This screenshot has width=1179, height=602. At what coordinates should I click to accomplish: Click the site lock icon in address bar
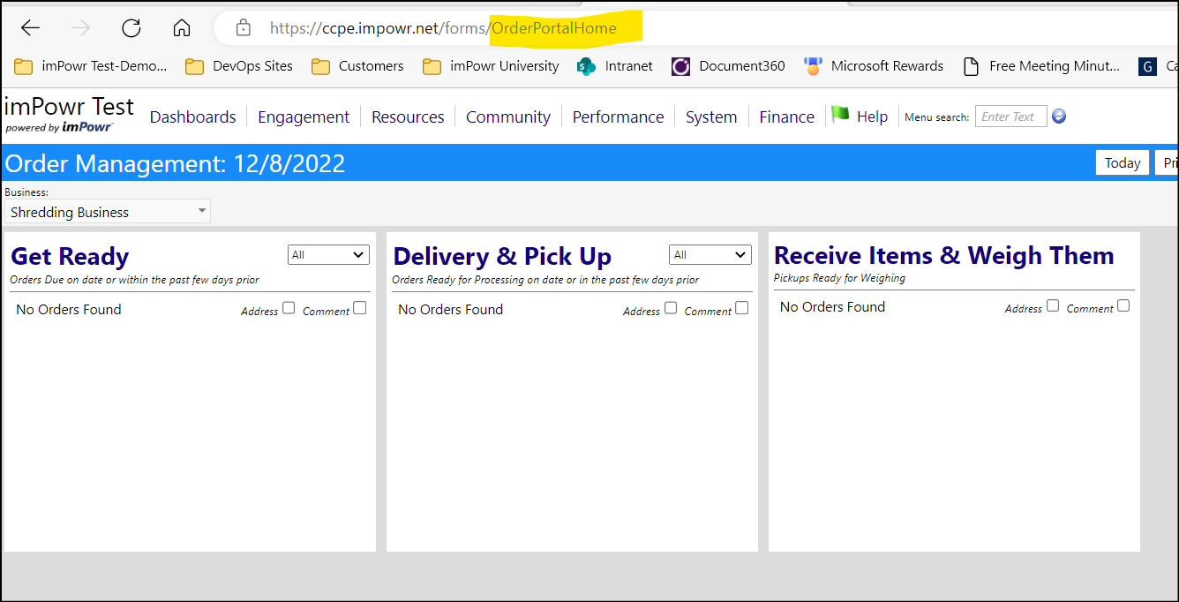pos(244,28)
